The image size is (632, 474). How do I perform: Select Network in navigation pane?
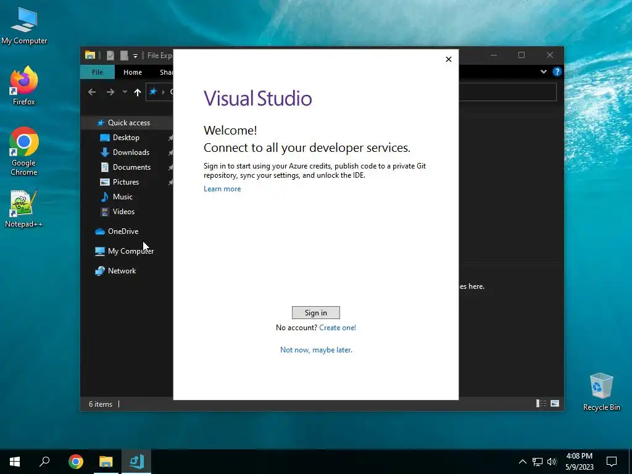point(122,271)
